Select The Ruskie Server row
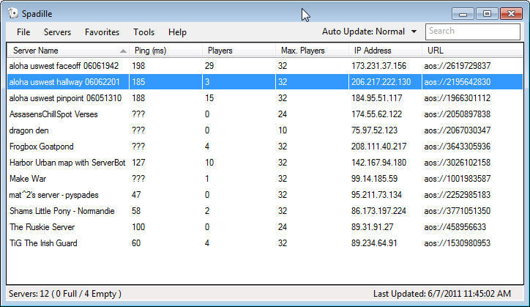This screenshot has height=307, width=530. [x=265, y=227]
